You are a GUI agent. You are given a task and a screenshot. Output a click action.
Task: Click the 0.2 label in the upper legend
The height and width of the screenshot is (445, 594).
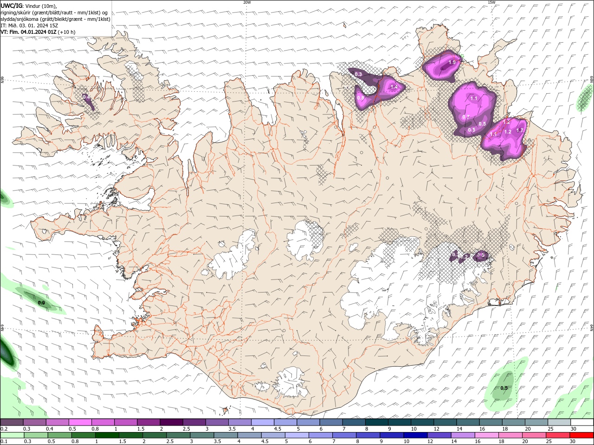(4, 429)
